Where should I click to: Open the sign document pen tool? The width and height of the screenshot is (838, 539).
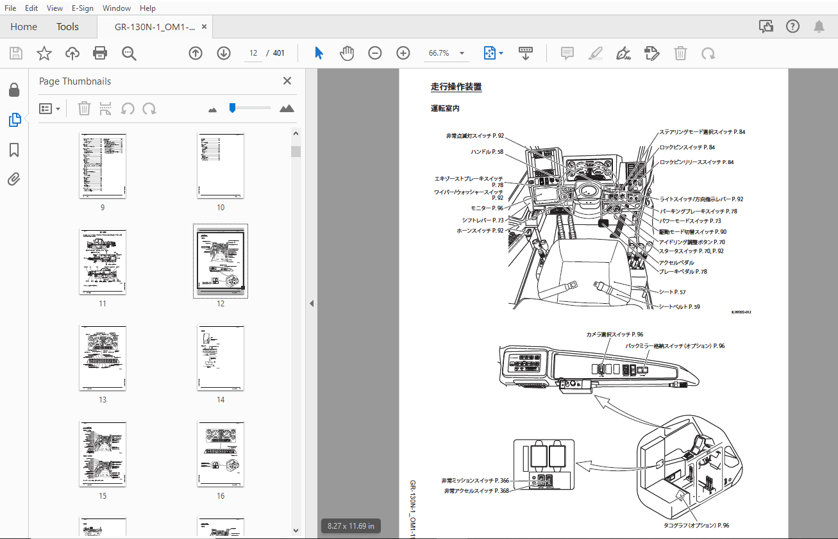click(x=623, y=53)
